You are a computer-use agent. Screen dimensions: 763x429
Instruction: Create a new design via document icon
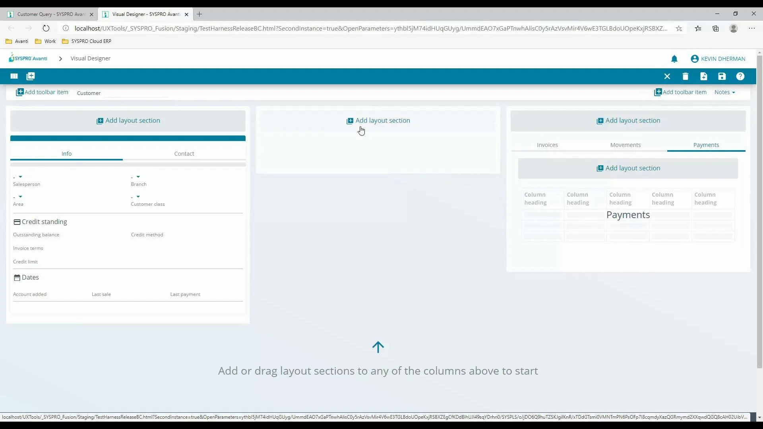point(703,76)
